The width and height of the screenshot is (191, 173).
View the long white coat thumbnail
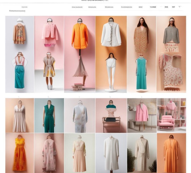(111, 153)
